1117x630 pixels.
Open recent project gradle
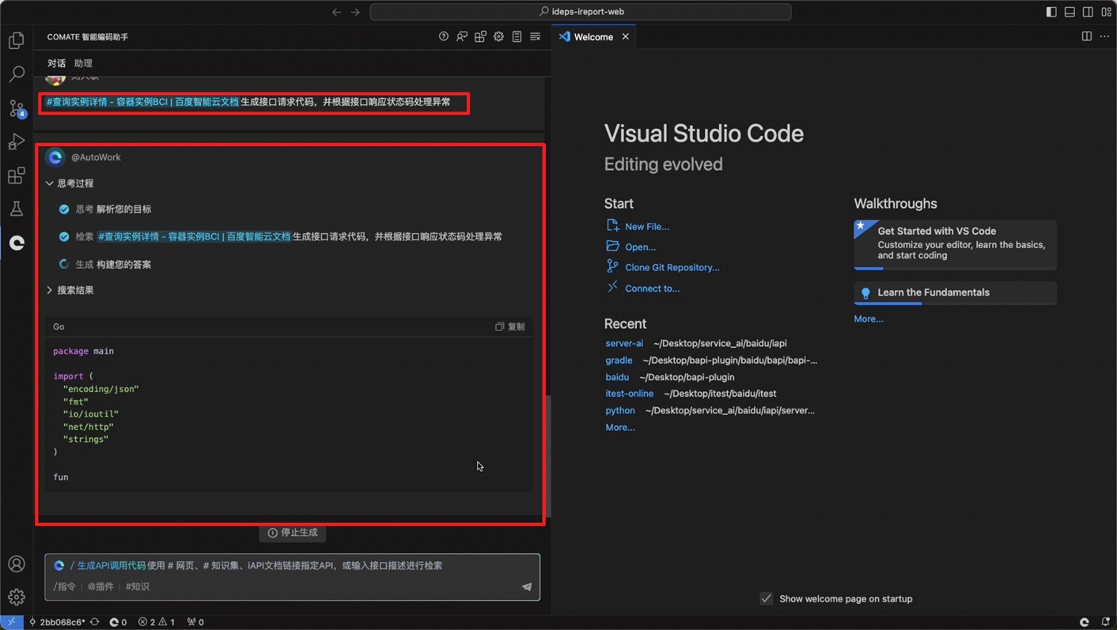point(619,360)
